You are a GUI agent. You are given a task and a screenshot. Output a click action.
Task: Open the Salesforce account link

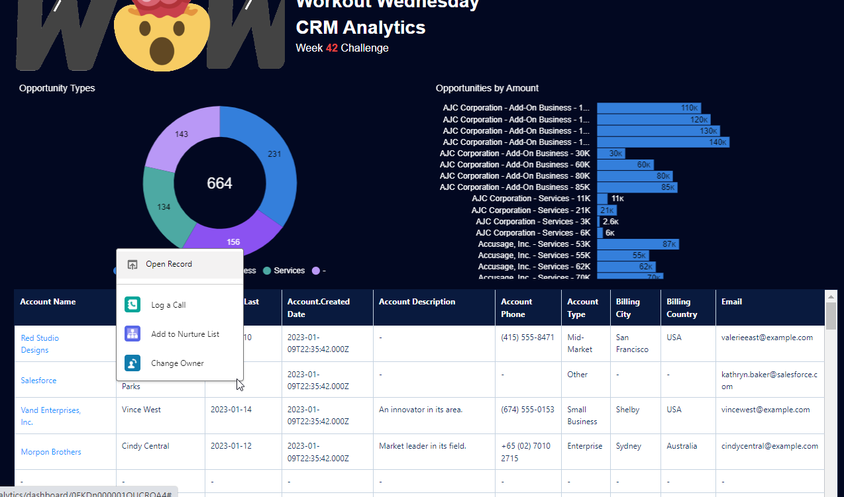click(38, 381)
